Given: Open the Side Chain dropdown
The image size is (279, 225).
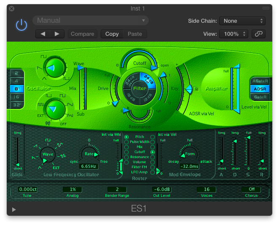Looking at the screenshot, I should coord(242,21).
